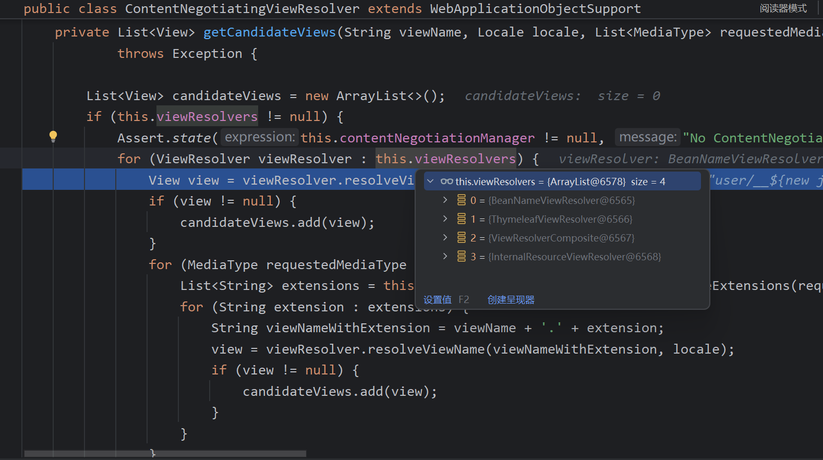
Task: Click the 'message:' parameter hint
Action: point(648,137)
